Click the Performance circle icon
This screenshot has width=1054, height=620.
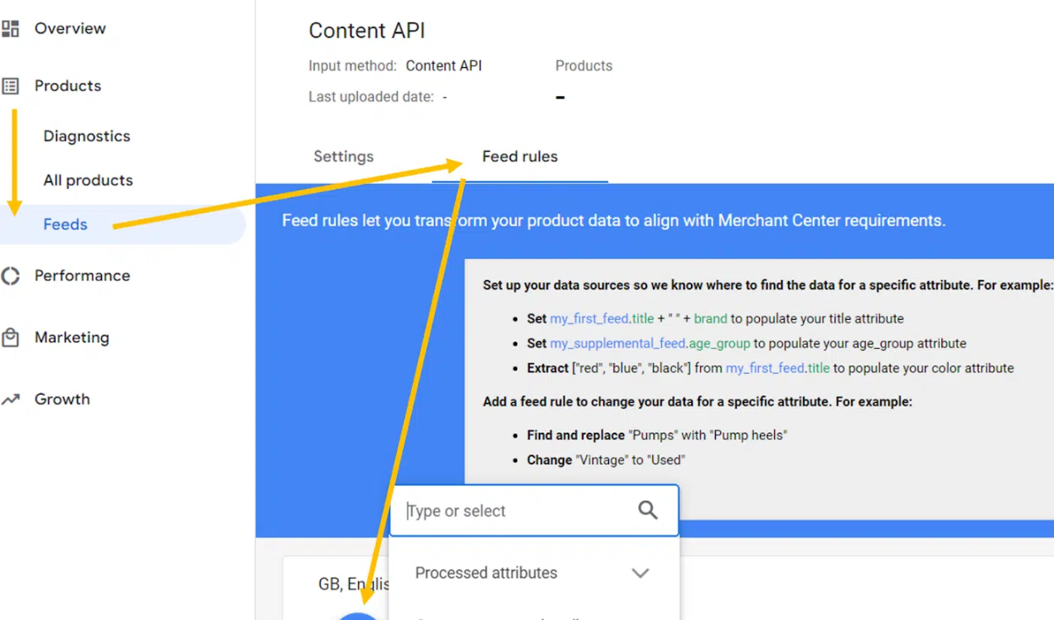point(10,276)
